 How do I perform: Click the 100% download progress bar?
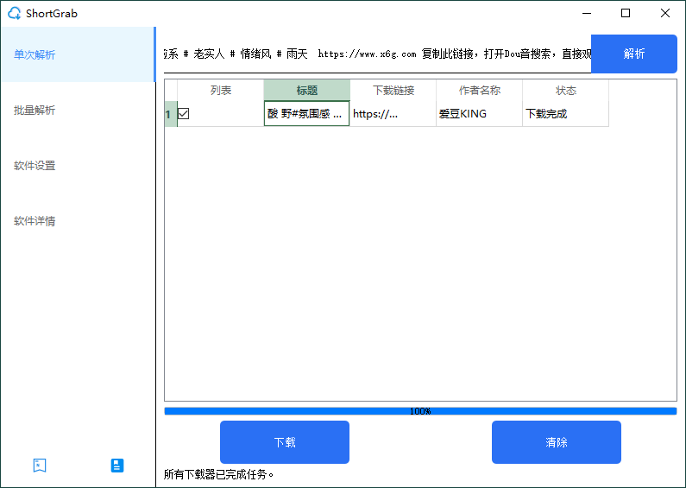420,411
